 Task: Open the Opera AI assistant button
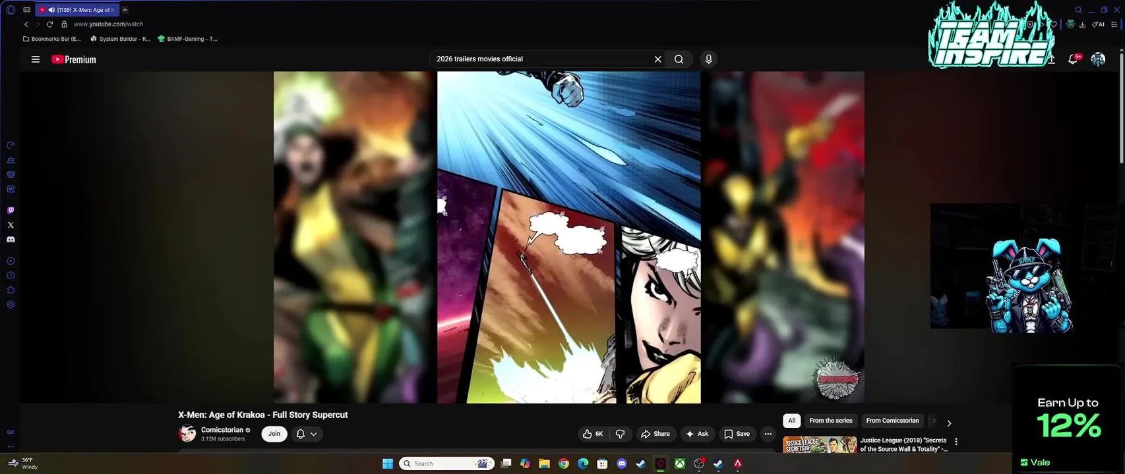[1098, 24]
